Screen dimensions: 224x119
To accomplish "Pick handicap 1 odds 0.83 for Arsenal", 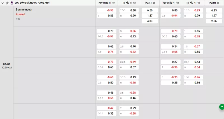I will tap(106, 16).
